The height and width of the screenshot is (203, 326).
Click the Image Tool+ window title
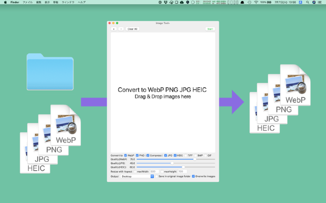[162, 23]
